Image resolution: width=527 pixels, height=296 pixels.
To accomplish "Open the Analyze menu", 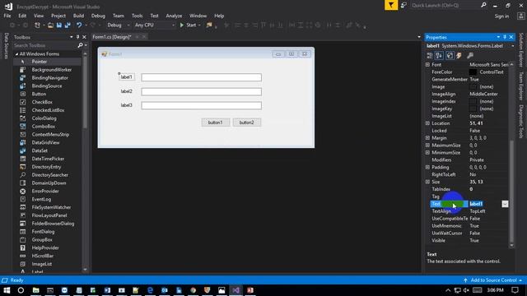I will click(x=174, y=16).
